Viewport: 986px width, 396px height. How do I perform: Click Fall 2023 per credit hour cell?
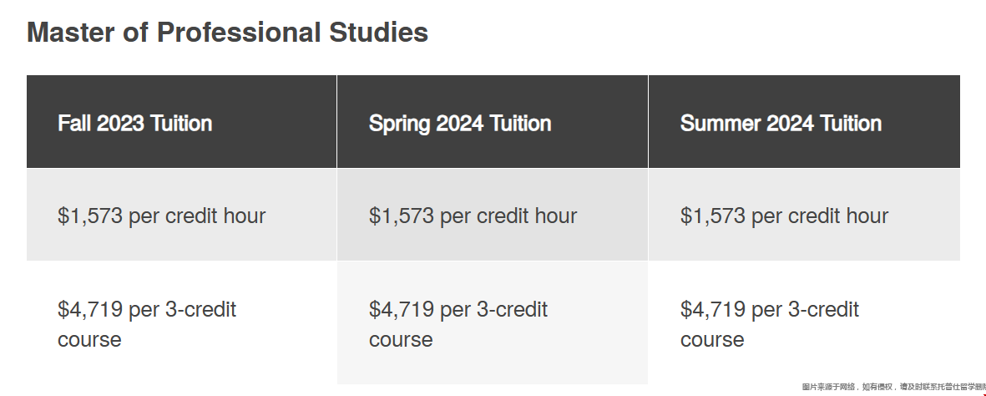point(161,216)
